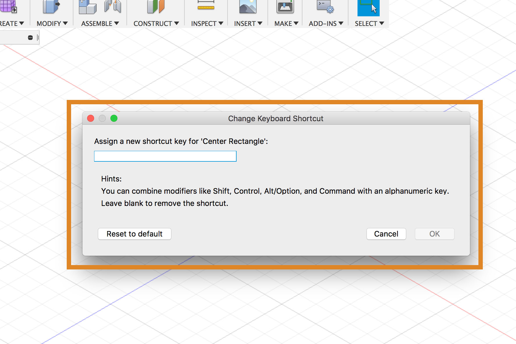Click the Modify press-pull icon
This screenshot has height=344, width=516.
51,7
